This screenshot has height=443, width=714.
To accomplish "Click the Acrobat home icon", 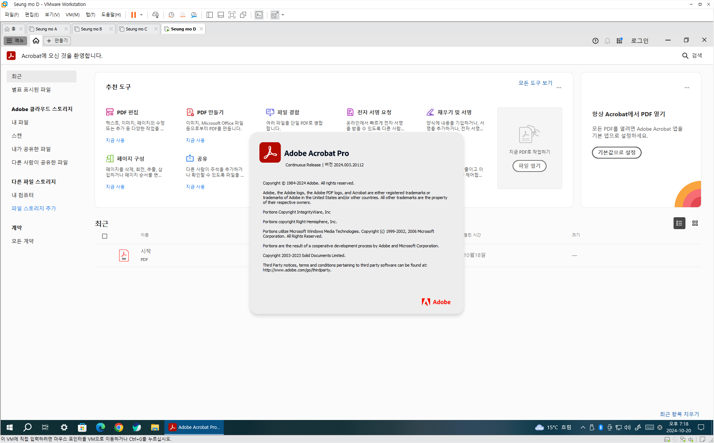I will (36, 41).
